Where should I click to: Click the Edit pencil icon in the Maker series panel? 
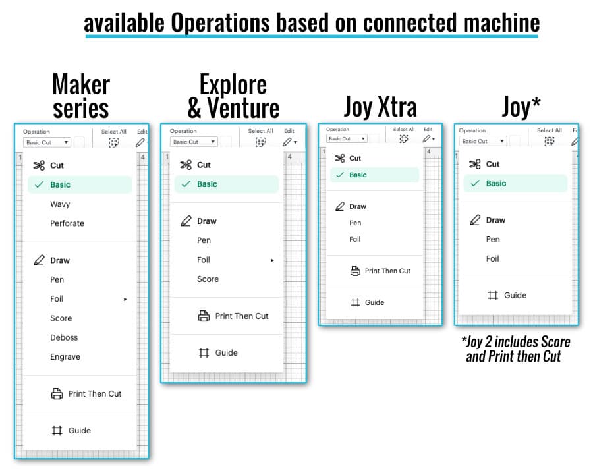[x=140, y=142]
